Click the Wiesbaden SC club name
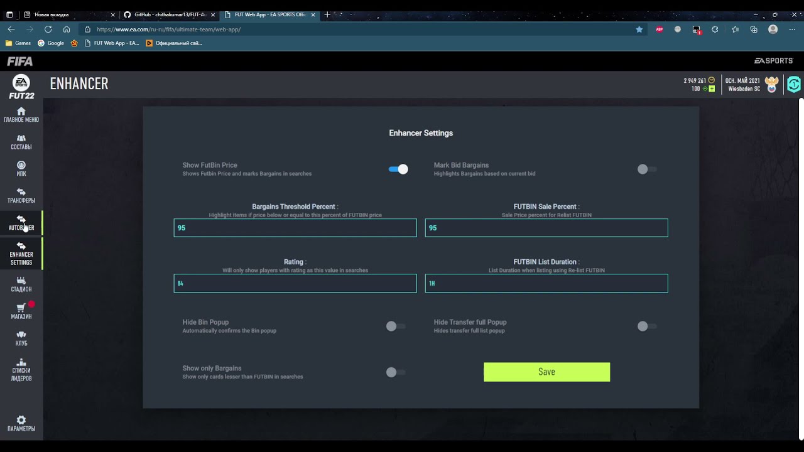The height and width of the screenshot is (452, 804). tap(744, 89)
